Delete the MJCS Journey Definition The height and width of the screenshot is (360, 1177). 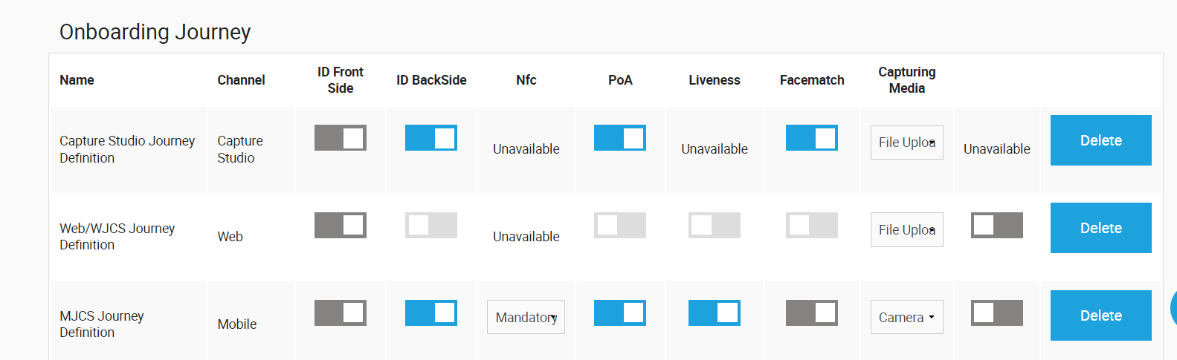1100,315
